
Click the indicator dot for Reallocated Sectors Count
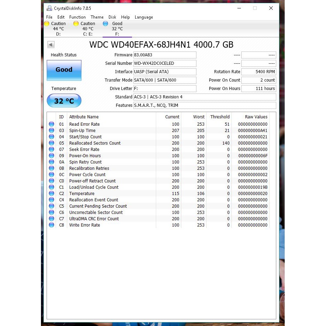[x=51, y=143]
